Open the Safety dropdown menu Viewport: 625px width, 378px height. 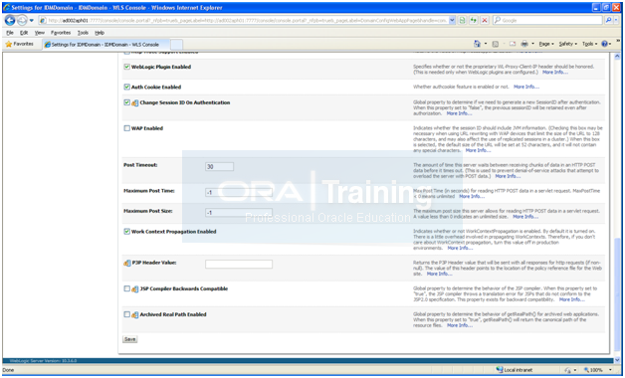568,44
